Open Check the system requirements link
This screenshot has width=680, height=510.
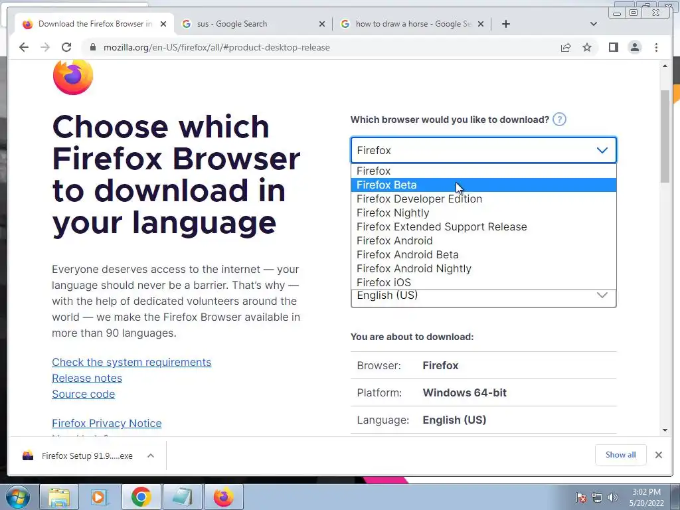click(131, 362)
